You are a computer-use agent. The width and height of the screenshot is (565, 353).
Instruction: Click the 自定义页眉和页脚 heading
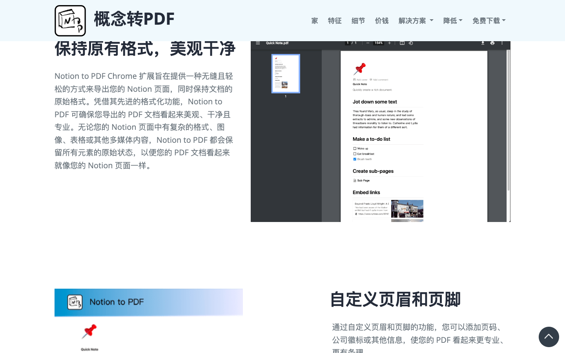click(x=395, y=300)
